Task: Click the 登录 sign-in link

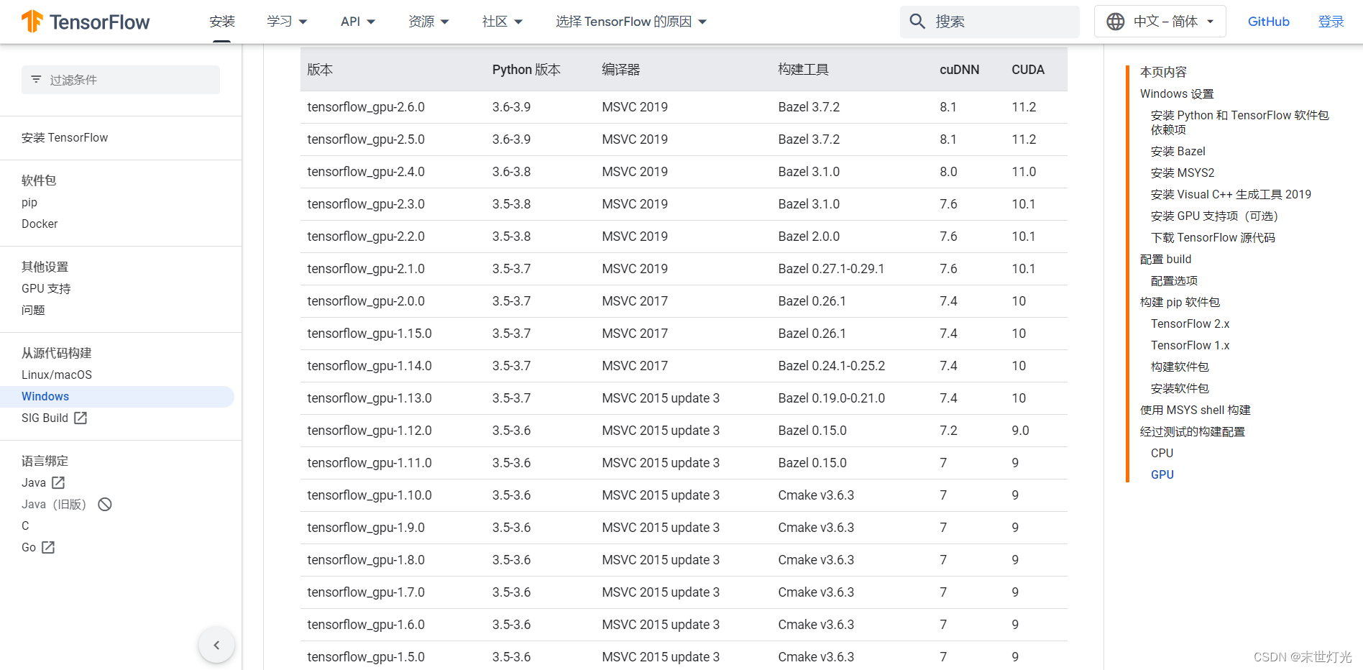Action: tap(1331, 22)
